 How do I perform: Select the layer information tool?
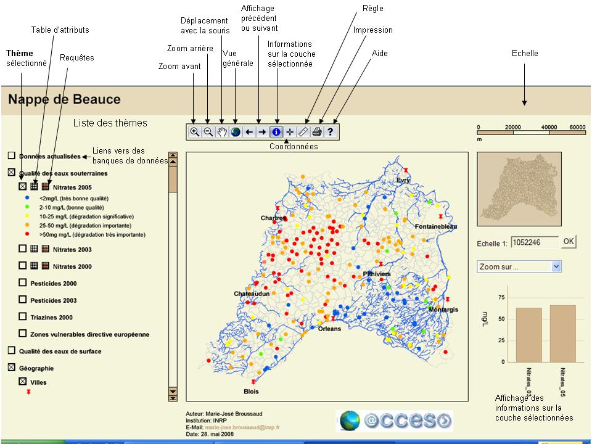click(x=276, y=132)
